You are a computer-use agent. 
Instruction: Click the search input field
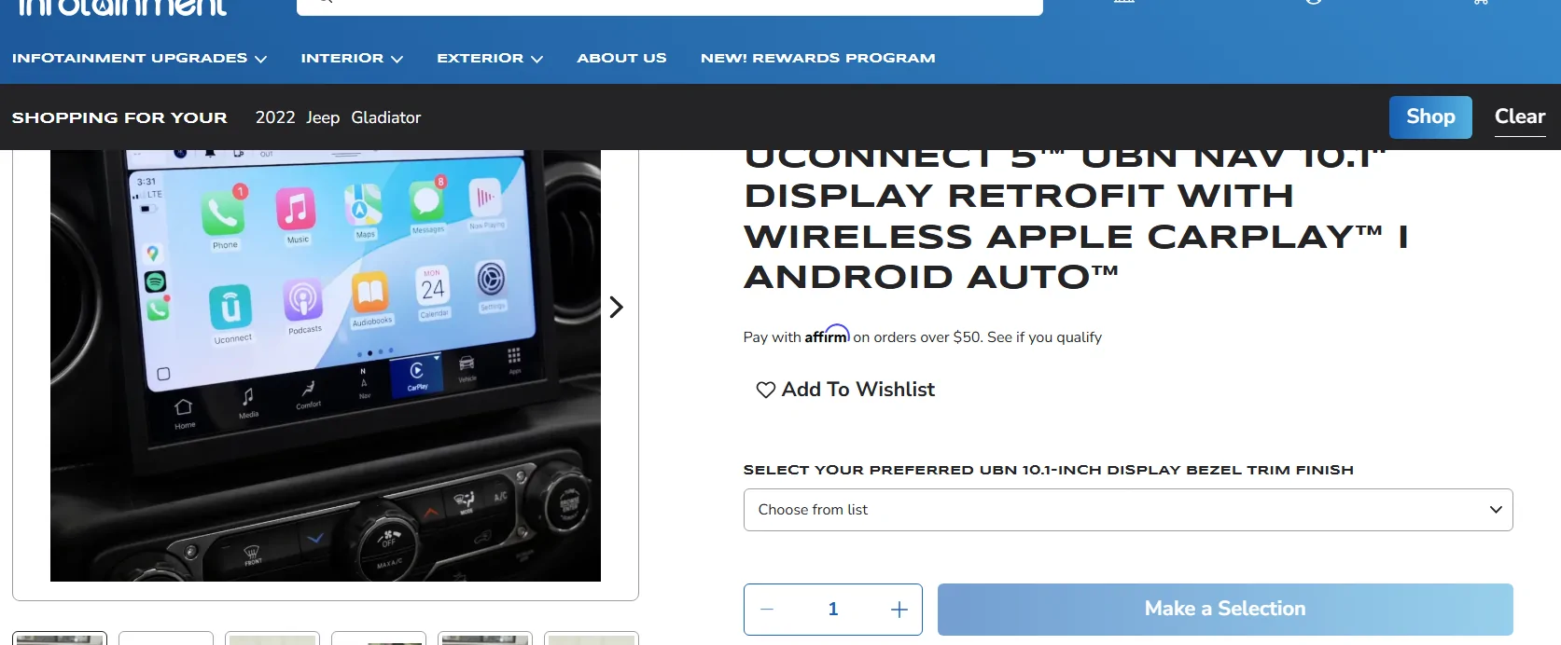coord(670,6)
